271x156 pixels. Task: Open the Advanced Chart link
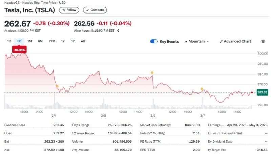tap(235, 41)
